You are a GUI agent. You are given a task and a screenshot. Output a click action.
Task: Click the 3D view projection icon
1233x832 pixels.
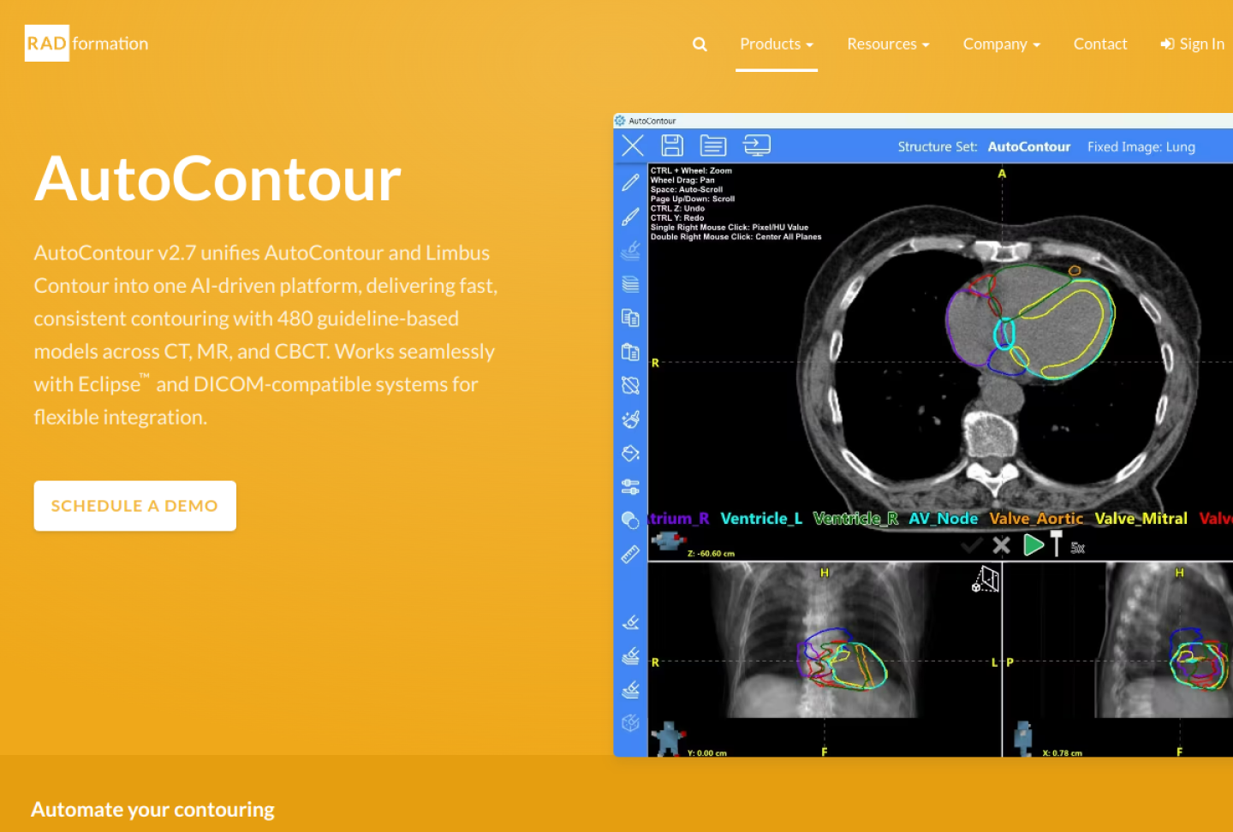point(986,579)
